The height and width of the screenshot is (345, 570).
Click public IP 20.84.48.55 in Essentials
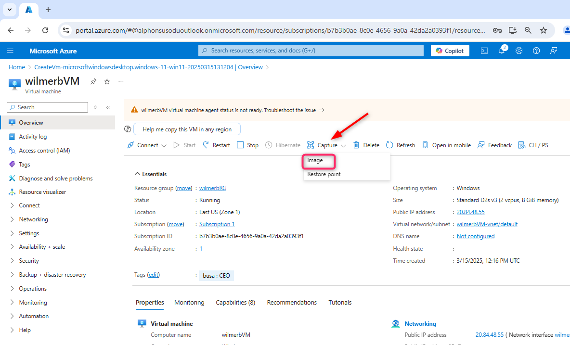[x=471, y=212]
